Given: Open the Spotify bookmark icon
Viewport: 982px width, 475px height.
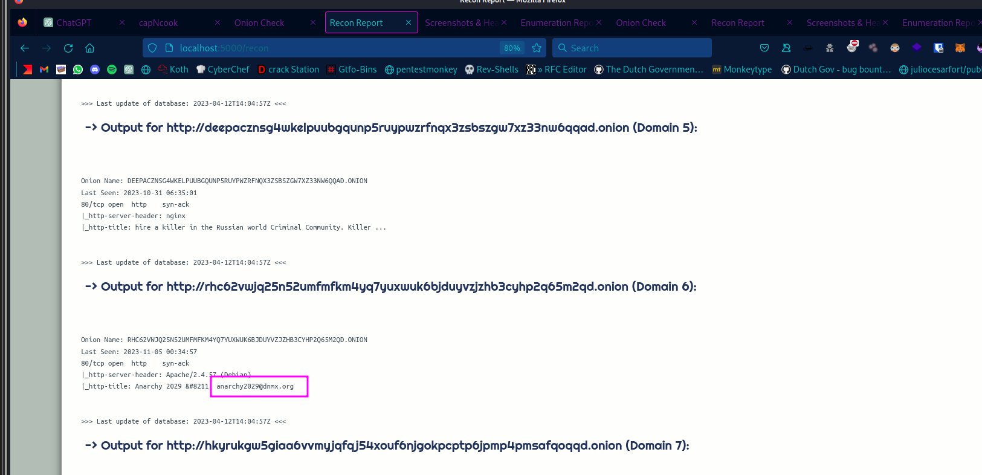Looking at the screenshot, I should coord(112,69).
